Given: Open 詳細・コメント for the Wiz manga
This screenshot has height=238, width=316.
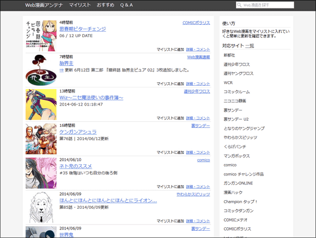Looking at the screenshot, I should coord(198,118).
